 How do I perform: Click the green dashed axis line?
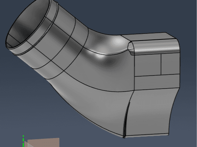(24, 141)
